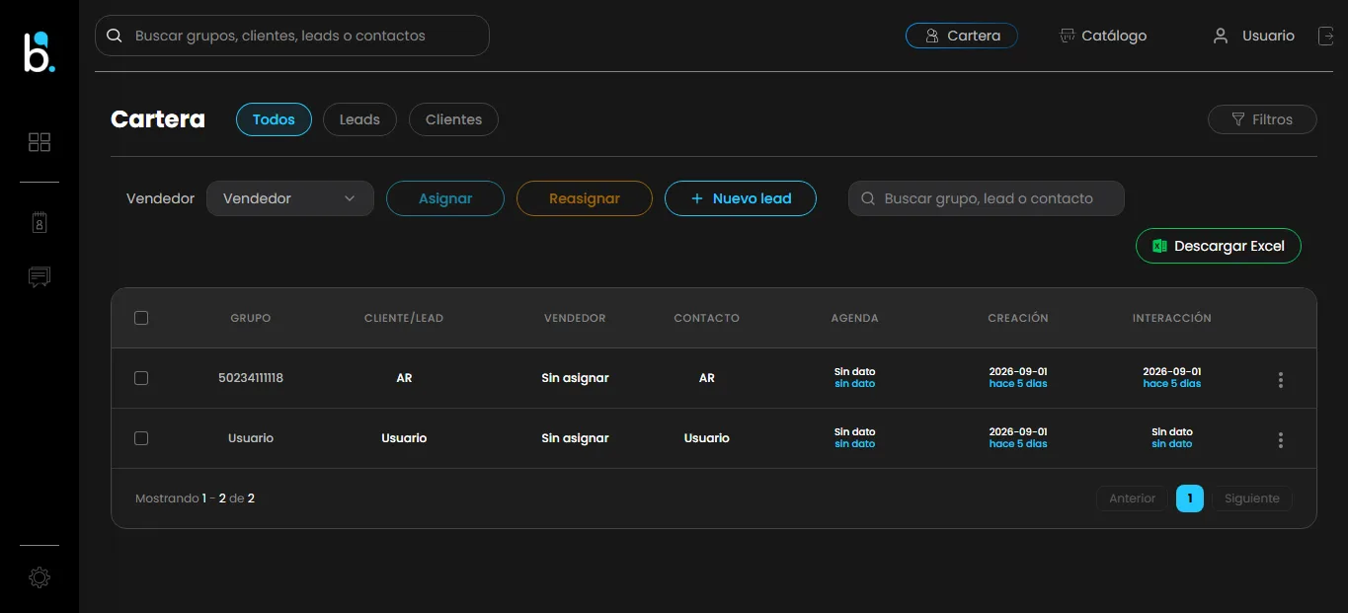The width and height of the screenshot is (1348, 613).
Task: Click the group number 50234111118
Action: coord(251,378)
